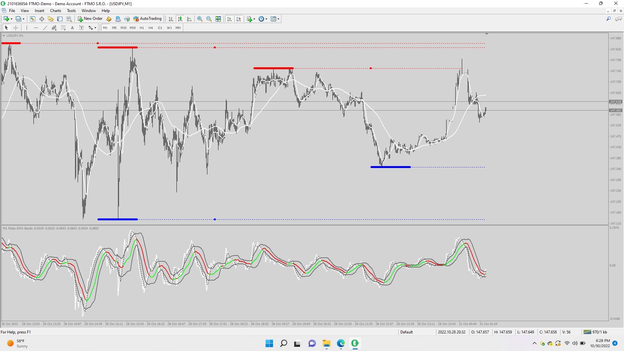This screenshot has height=351, width=624.
Task: Pick the Fibonacci retracement tool
Action: [x=63, y=28]
